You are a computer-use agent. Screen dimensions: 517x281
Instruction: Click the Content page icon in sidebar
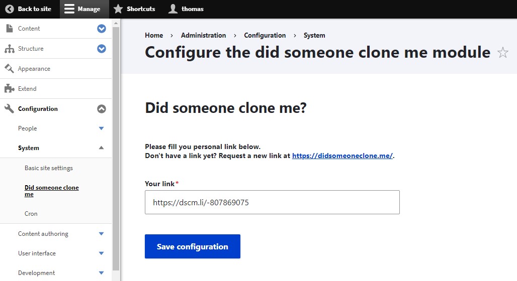coord(10,28)
